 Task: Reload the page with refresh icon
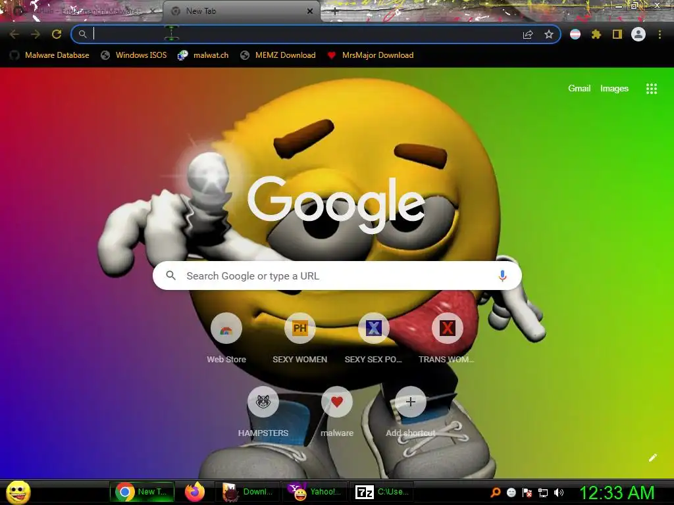pyautogui.click(x=57, y=34)
